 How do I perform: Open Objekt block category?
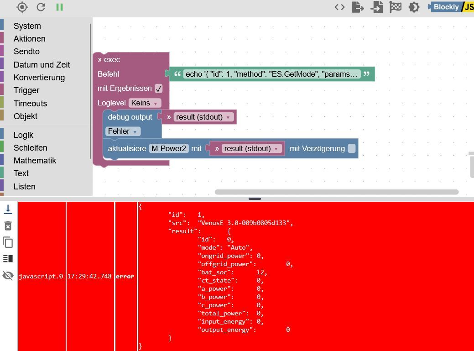coord(26,116)
